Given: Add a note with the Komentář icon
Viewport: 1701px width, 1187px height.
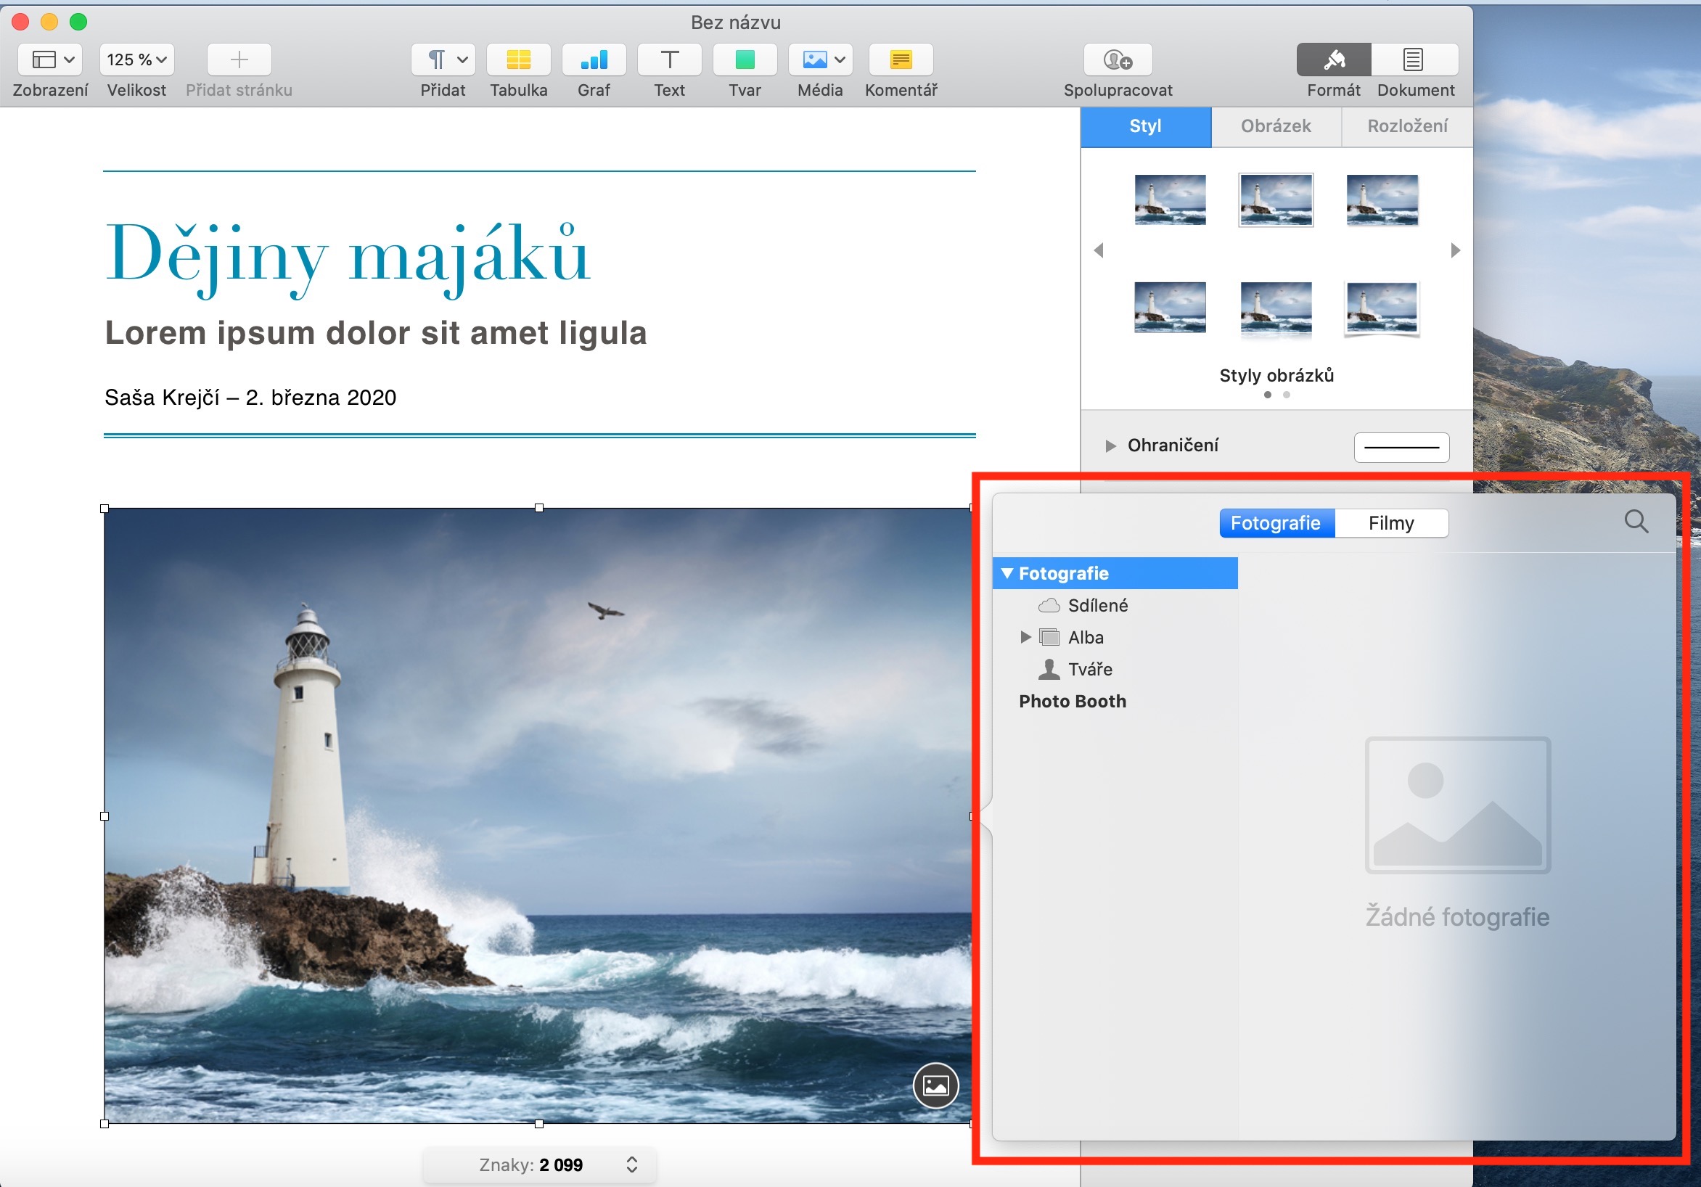Looking at the screenshot, I should (900, 60).
